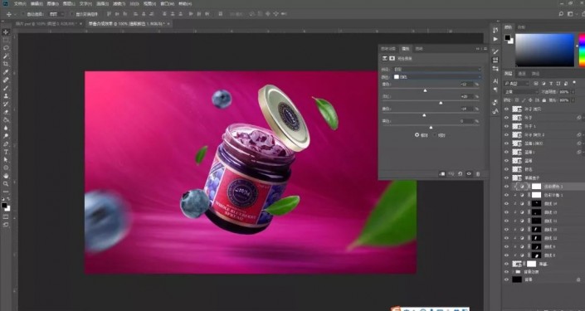Viewport: 585px width, 311px height.
Task: Select the Horizontal Type tool
Action: (6, 152)
